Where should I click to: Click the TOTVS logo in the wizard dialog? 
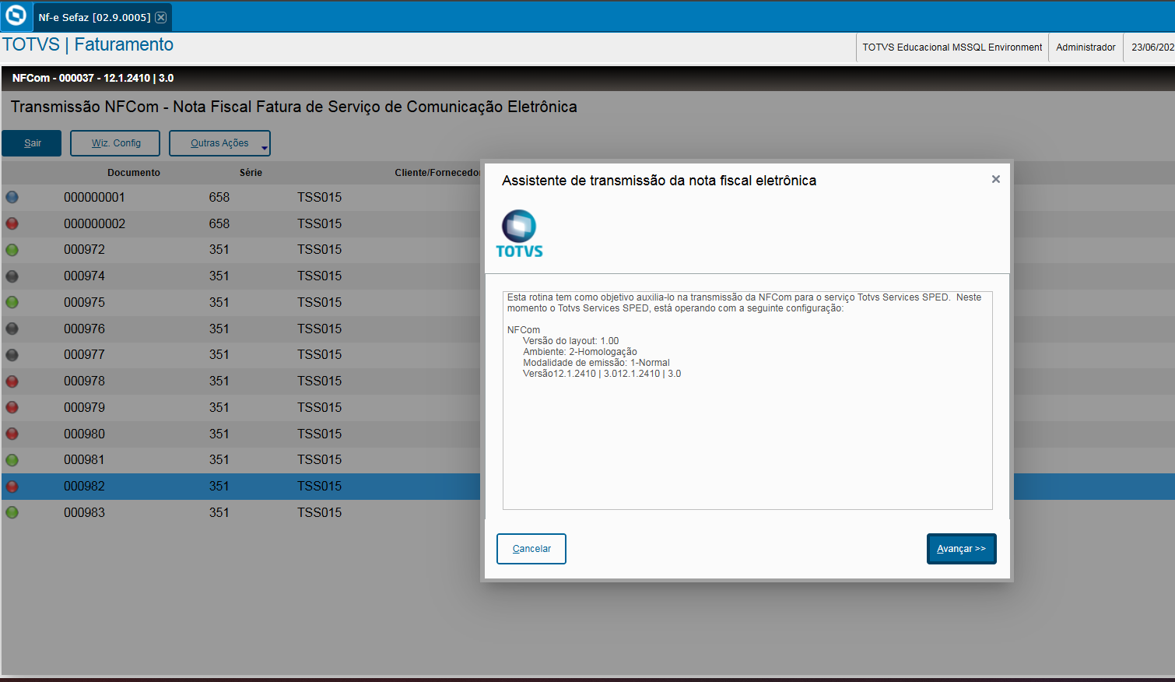[519, 234]
